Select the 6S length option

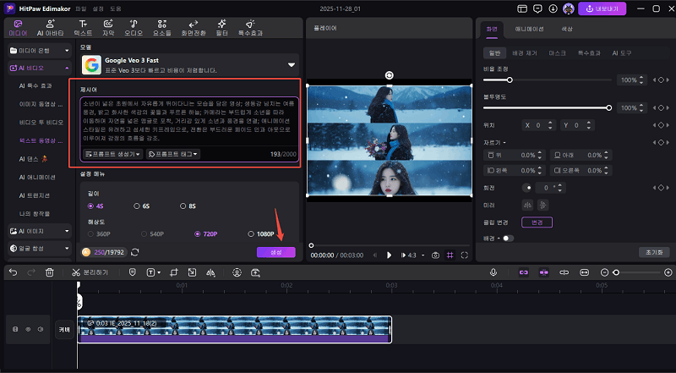[x=142, y=206]
